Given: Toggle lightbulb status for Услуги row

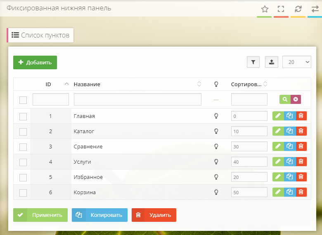Looking at the screenshot, I should click(215, 162).
